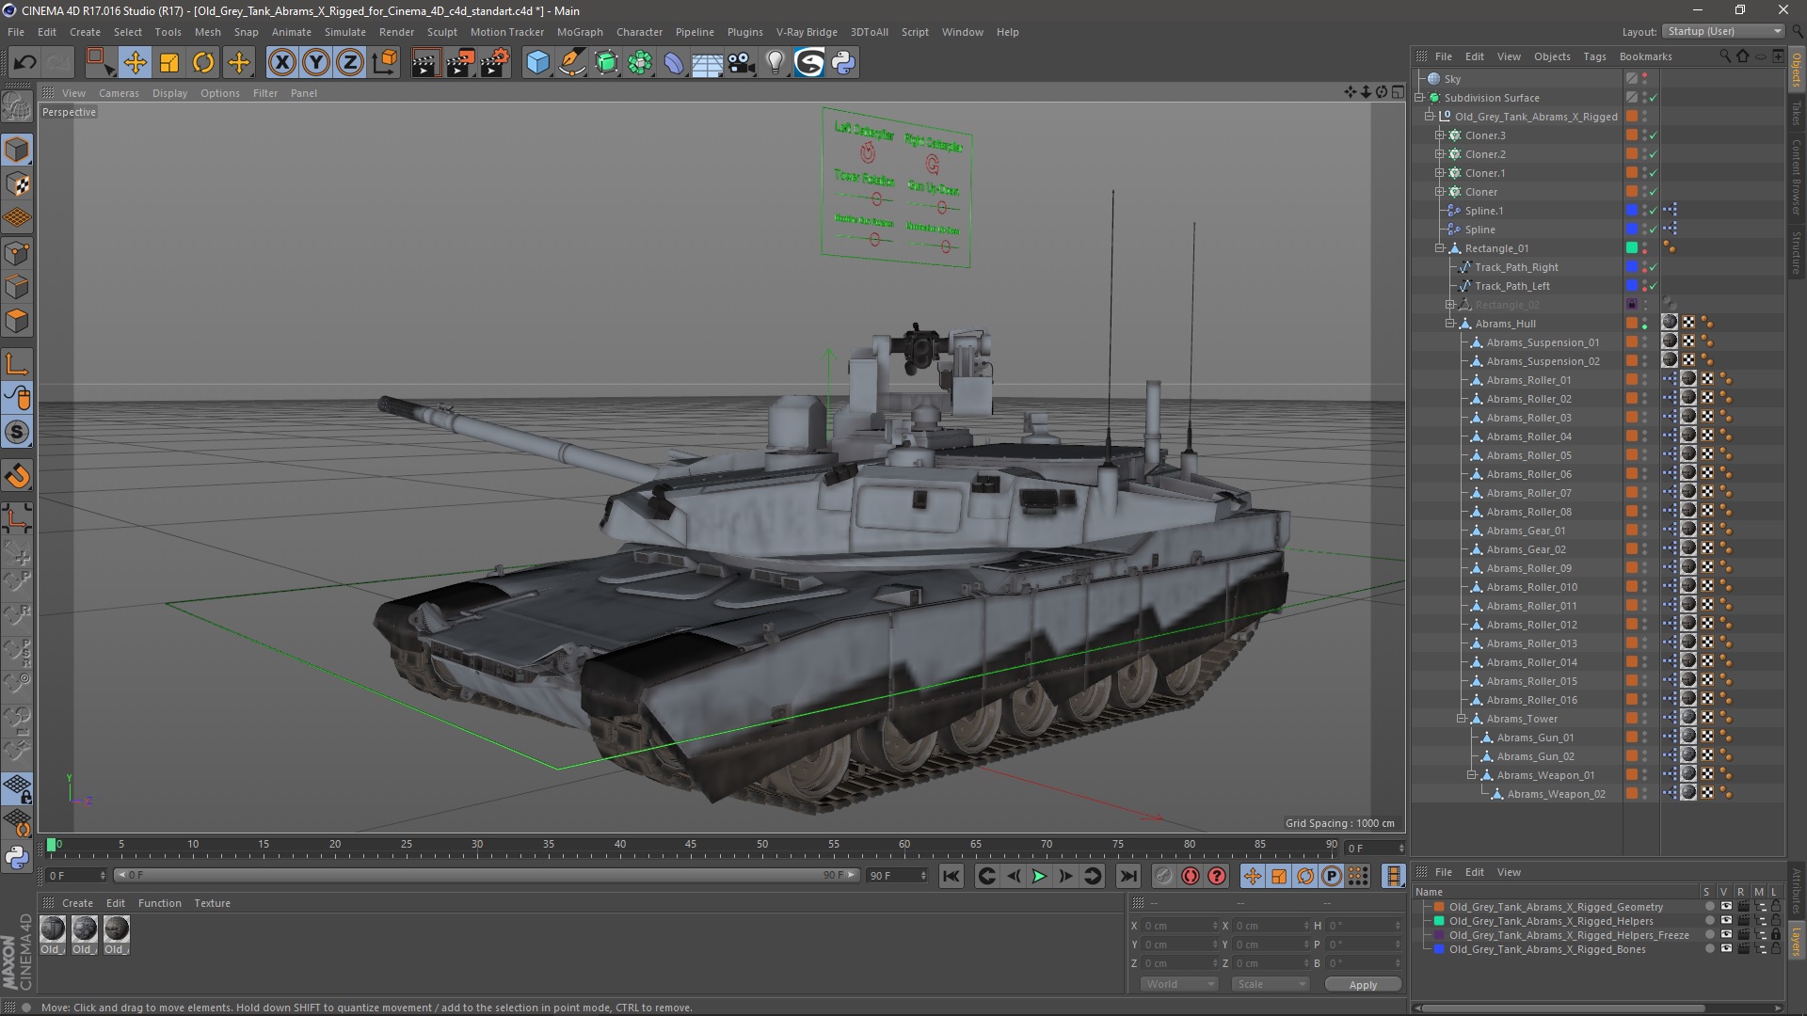Select the Move tool in top toolbar
Viewport: 1807px width, 1016px height.
[135, 63]
